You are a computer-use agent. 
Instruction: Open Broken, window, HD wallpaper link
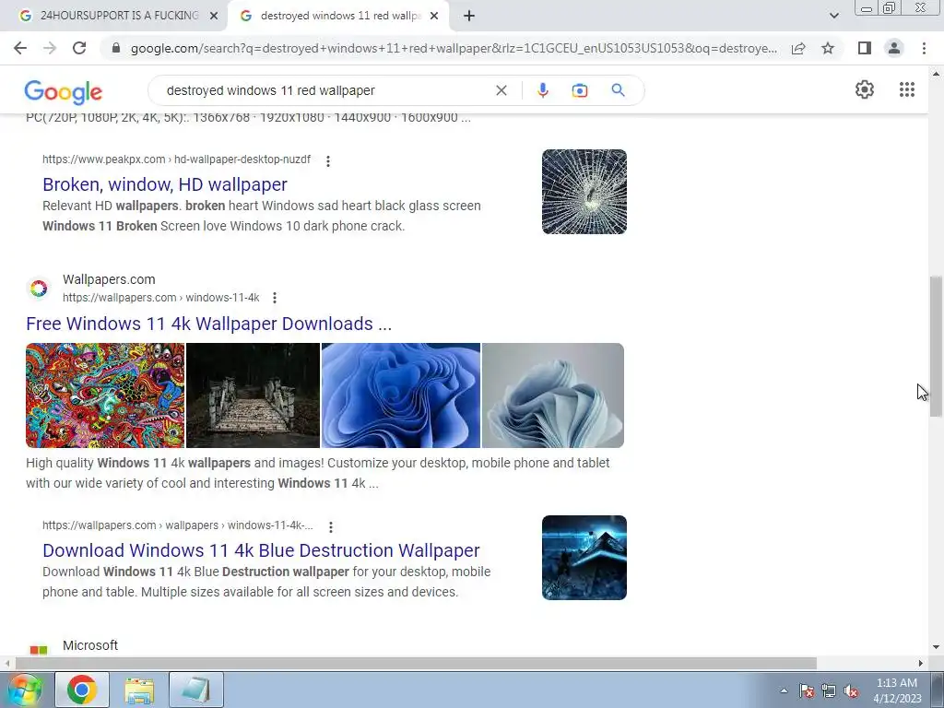165,184
